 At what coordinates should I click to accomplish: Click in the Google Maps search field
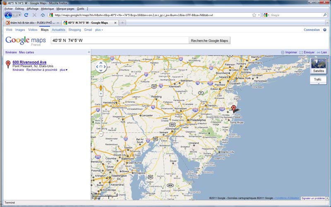pos(120,40)
